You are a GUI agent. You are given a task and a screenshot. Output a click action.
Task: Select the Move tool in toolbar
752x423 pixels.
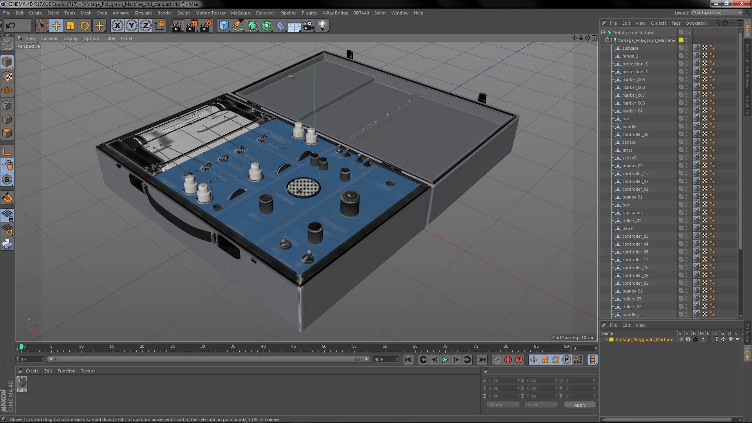coord(56,26)
